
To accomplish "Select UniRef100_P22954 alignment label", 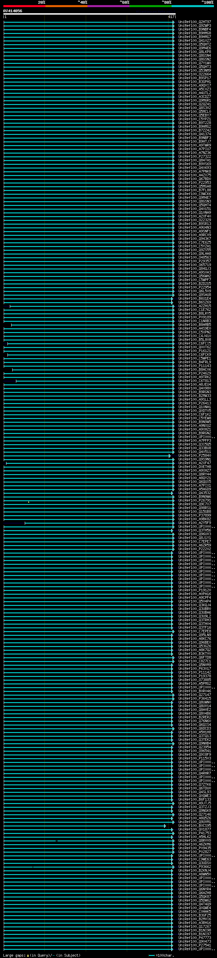I will tap(194, 287).
